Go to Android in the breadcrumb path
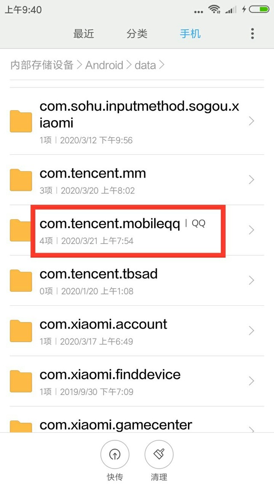This screenshot has height=488, width=274. point(104,65)
